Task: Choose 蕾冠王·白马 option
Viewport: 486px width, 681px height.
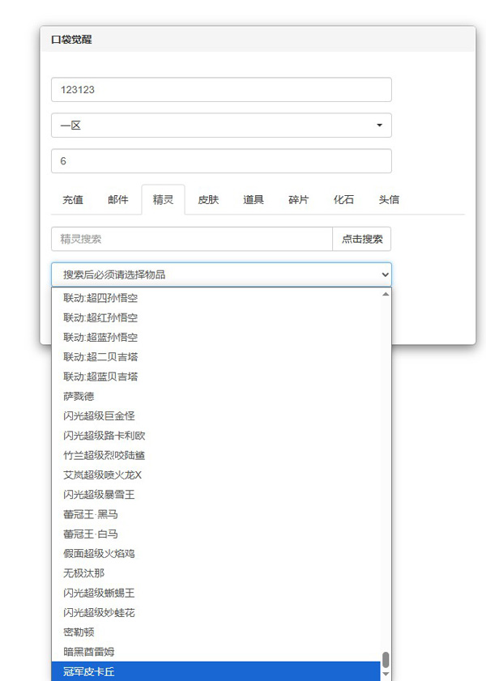Action: coord(215,534)
